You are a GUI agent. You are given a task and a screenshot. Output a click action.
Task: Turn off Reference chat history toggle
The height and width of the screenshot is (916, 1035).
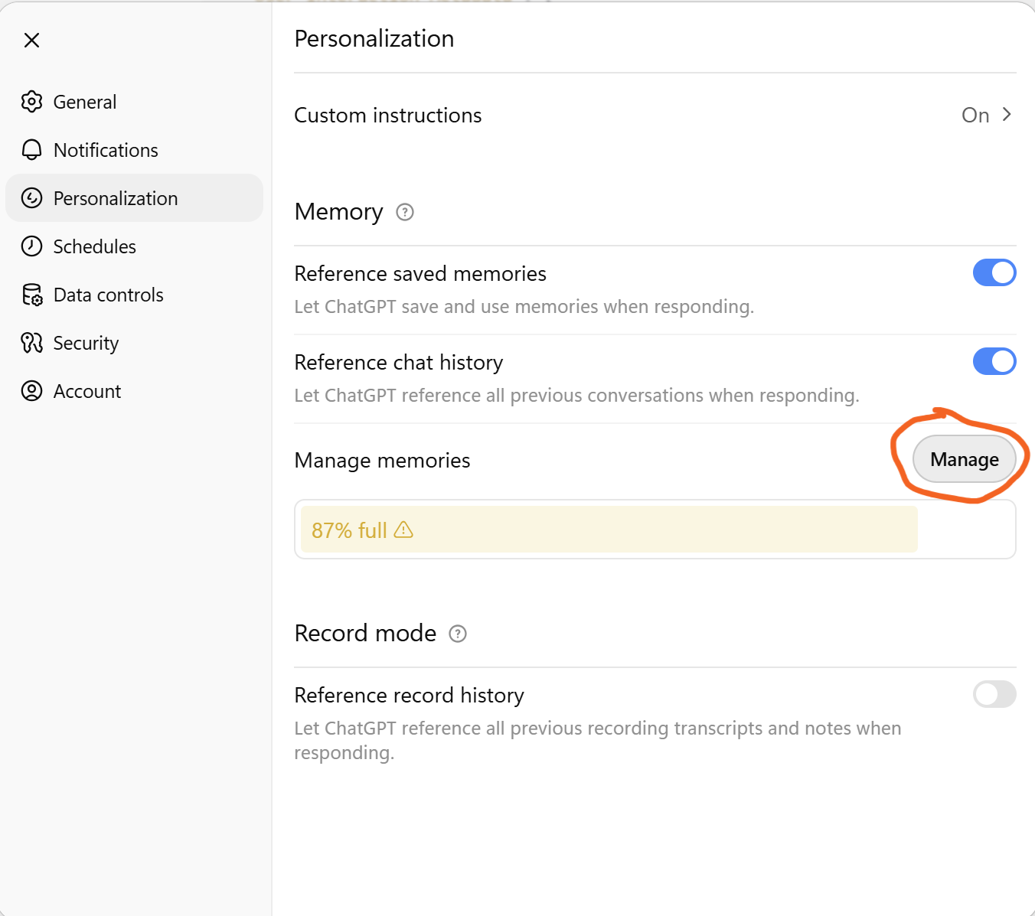coord(994,361)
